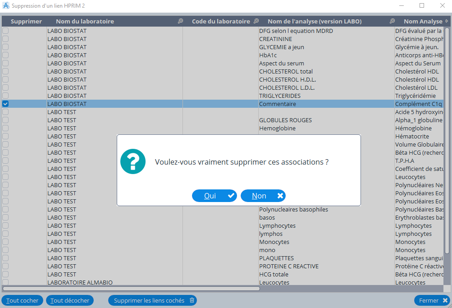Click the X icon on the Non button
The image size is (452, 308).
pos(280,196)
